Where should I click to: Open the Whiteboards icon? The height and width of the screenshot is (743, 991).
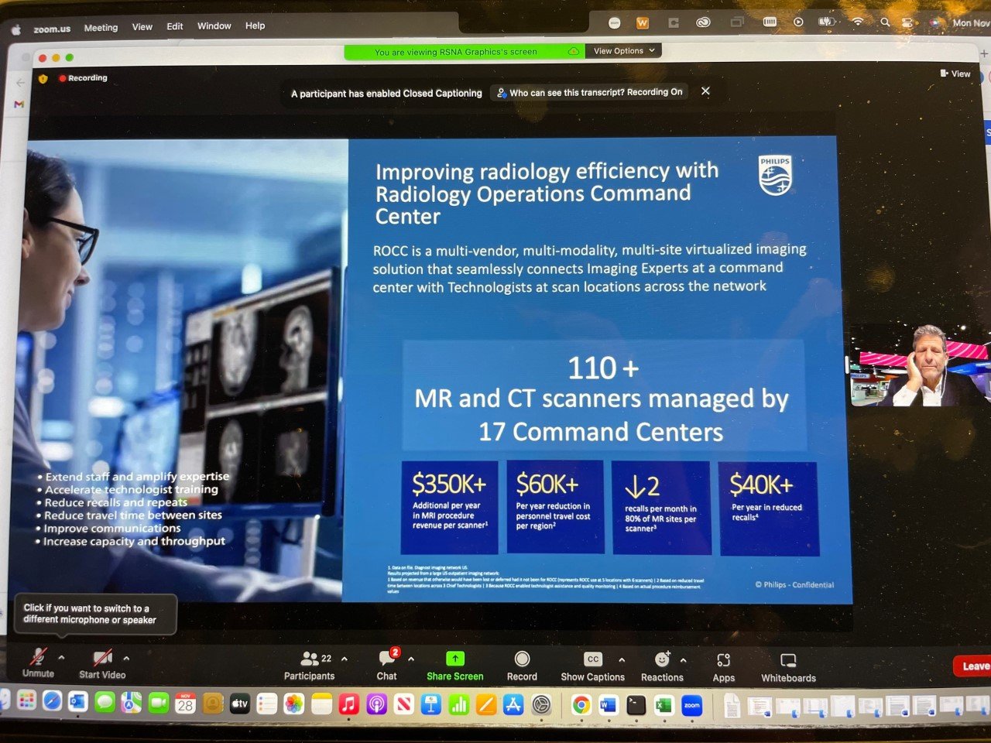(788, 660)
